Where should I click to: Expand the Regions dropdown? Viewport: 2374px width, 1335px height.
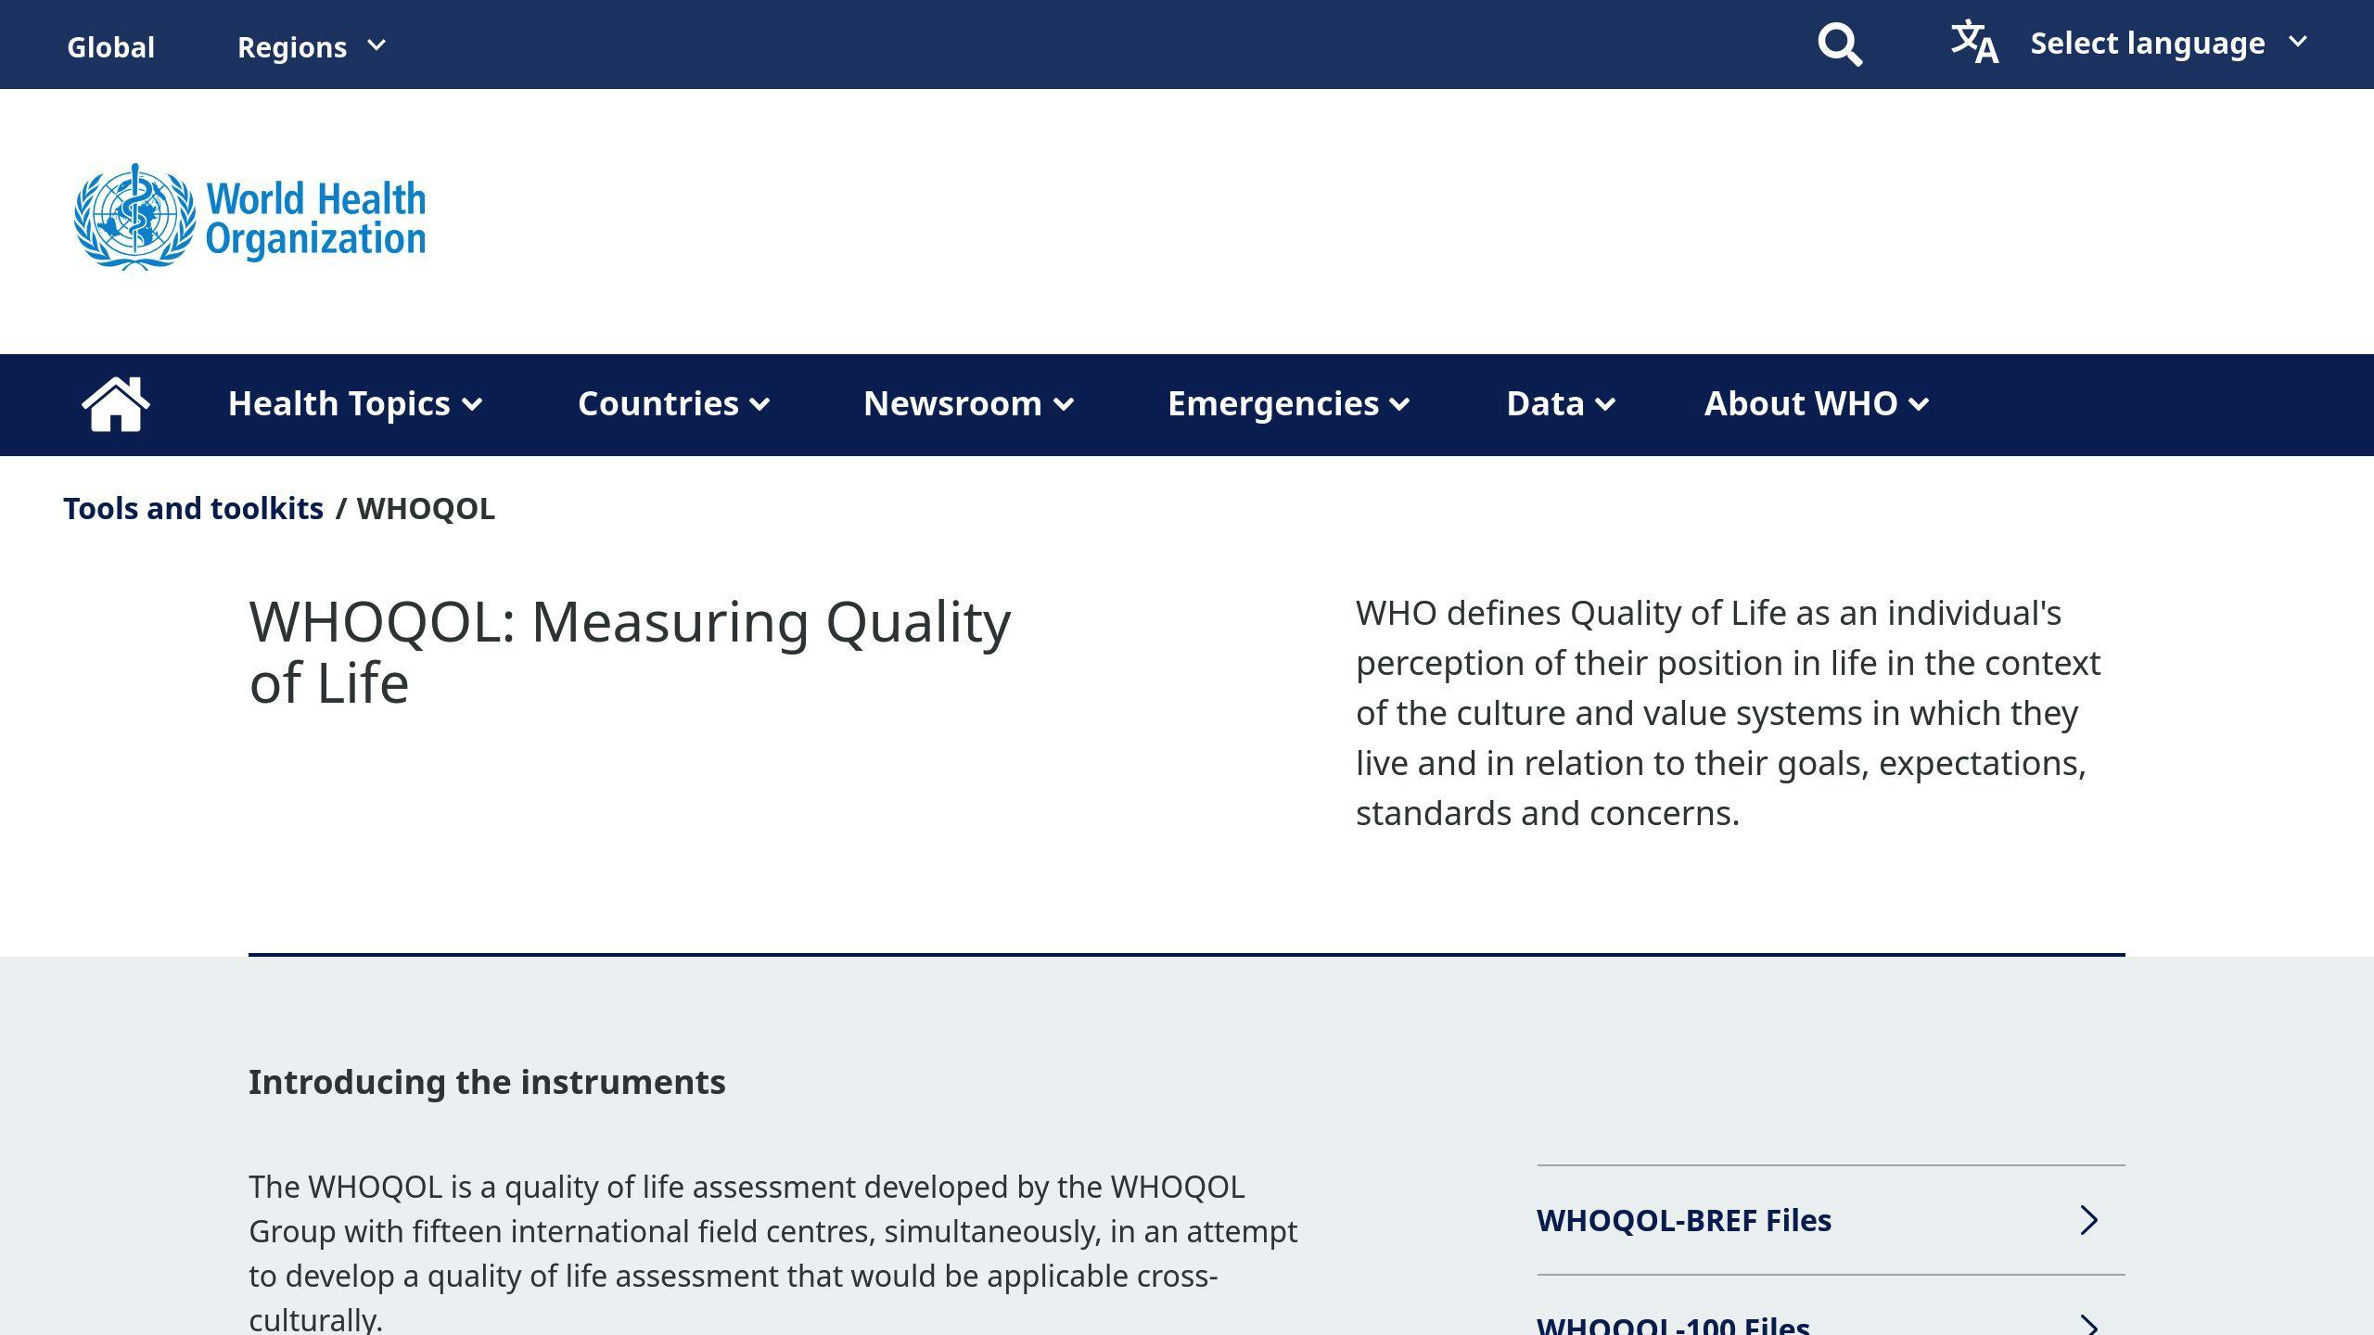click(x=312, y=46)
